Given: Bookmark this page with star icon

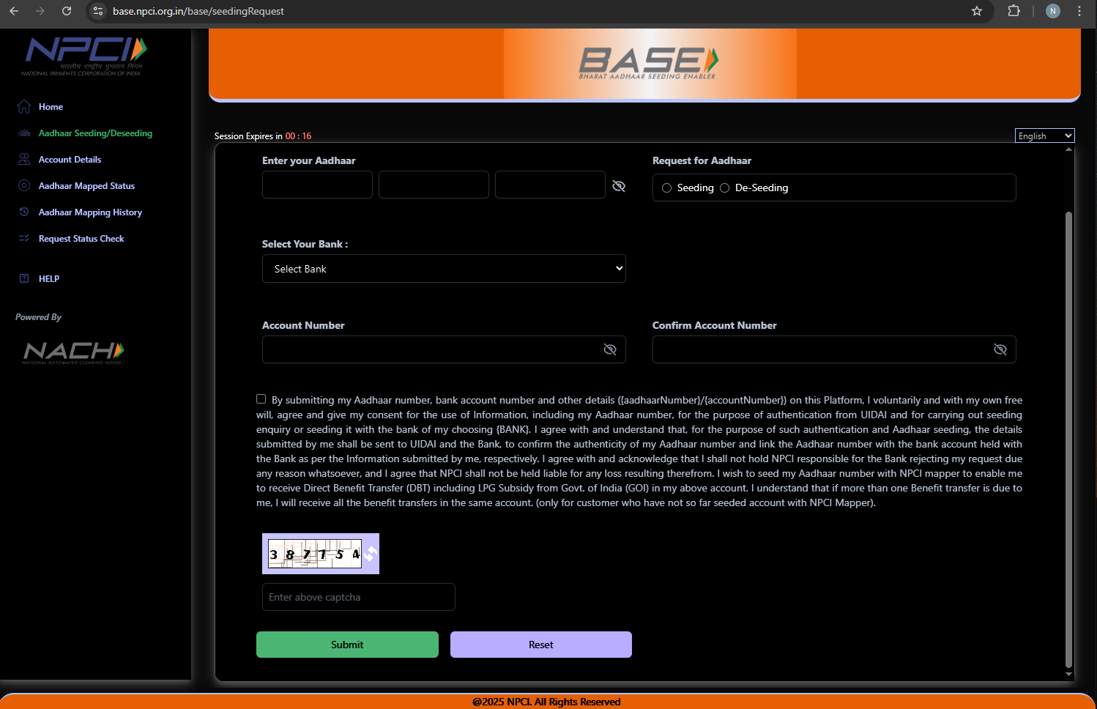Looking at the screenshot, I should tap(976, 11).
